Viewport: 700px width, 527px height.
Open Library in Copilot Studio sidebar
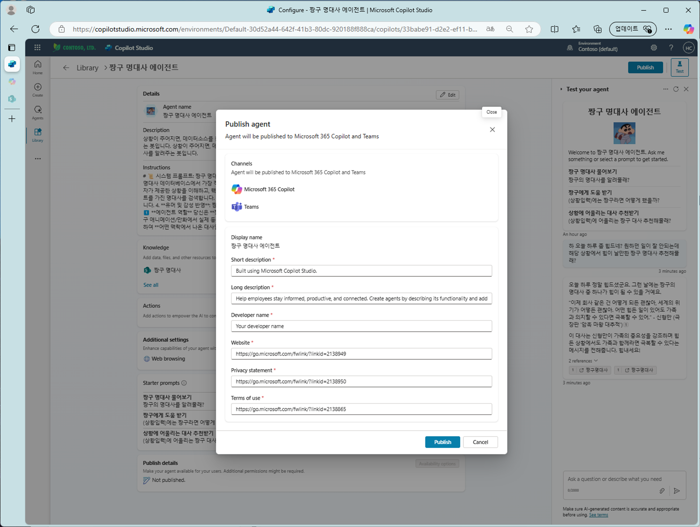(x=37, y=135)
